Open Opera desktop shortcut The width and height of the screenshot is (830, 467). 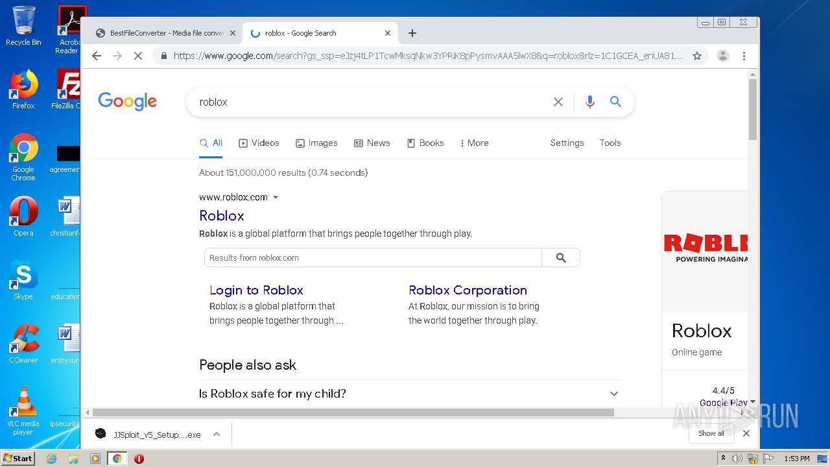pos(23,217)
